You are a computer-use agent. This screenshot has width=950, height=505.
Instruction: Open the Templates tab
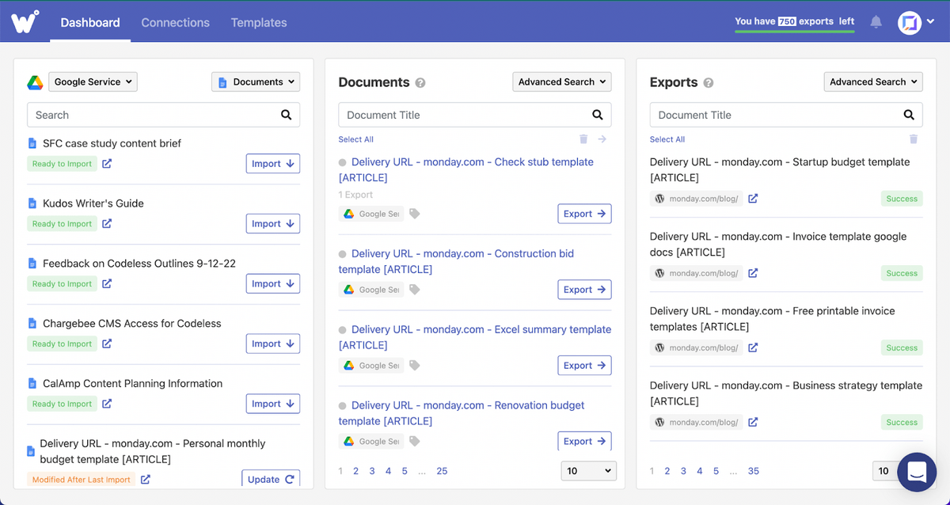pos(259,22)
